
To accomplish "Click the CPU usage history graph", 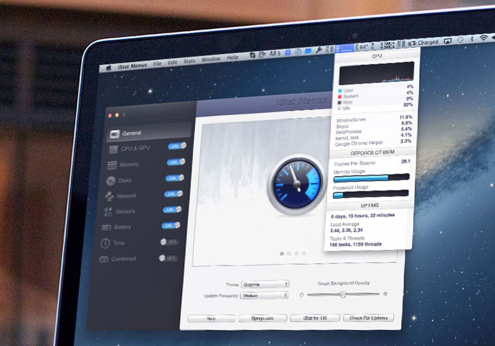I will [x=376, y=74].
